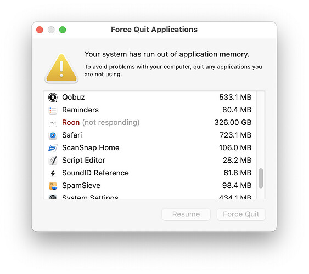This screenshot has height=274, width=309.
Task: Click the 106.0 MB memory value
Action: pyautogui.click(x=235, y=148)
